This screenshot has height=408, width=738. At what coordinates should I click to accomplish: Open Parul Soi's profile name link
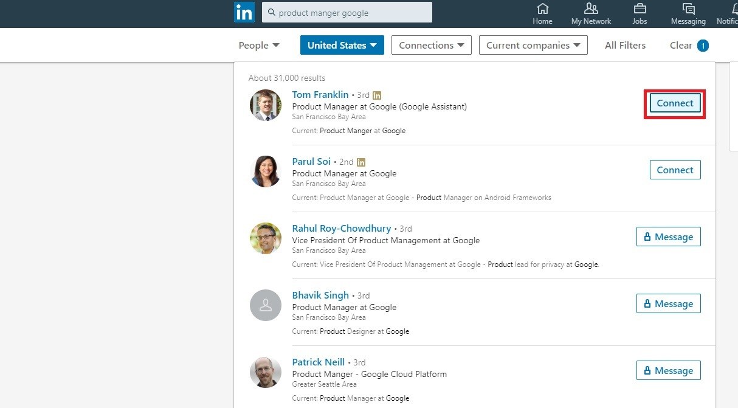tap(311, 162)
